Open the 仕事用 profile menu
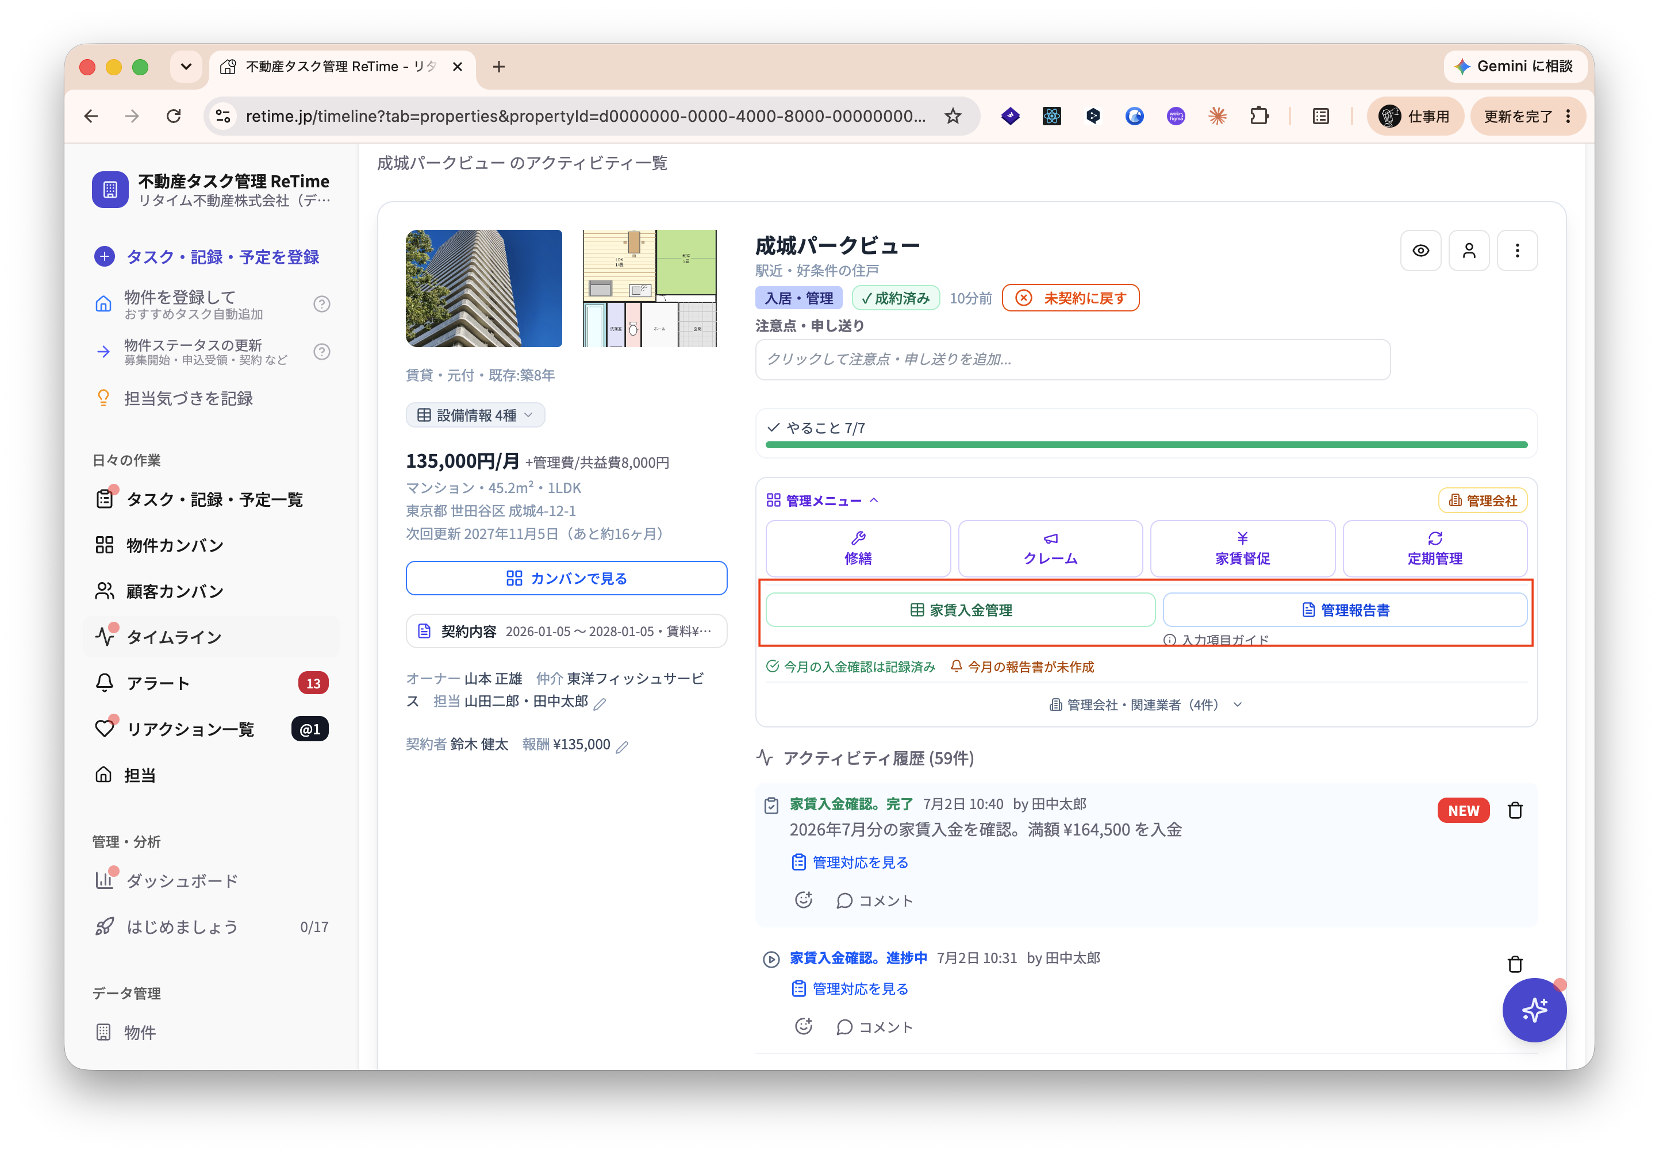Screen dimensions: 1659x1155 tap(1414, 116)
